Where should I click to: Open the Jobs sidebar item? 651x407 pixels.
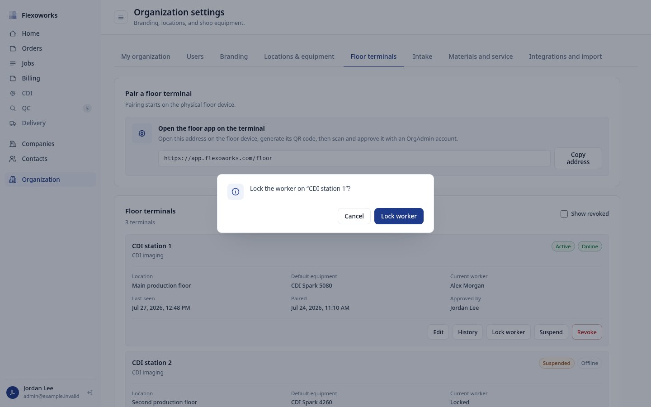point(50,63)
